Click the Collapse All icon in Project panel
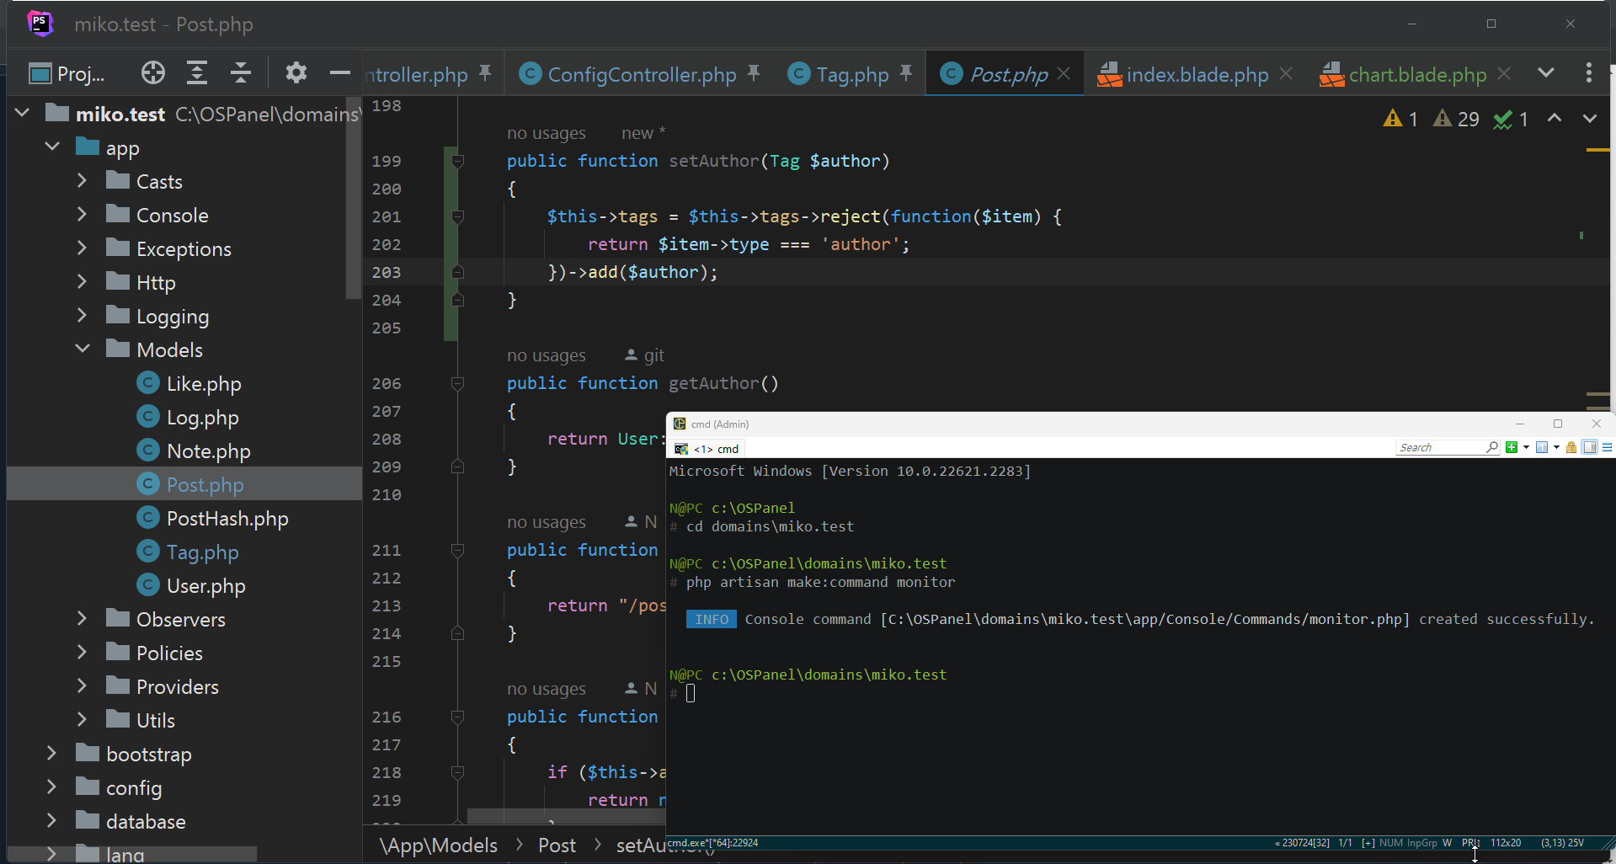1616x864 pixels. 241,73
